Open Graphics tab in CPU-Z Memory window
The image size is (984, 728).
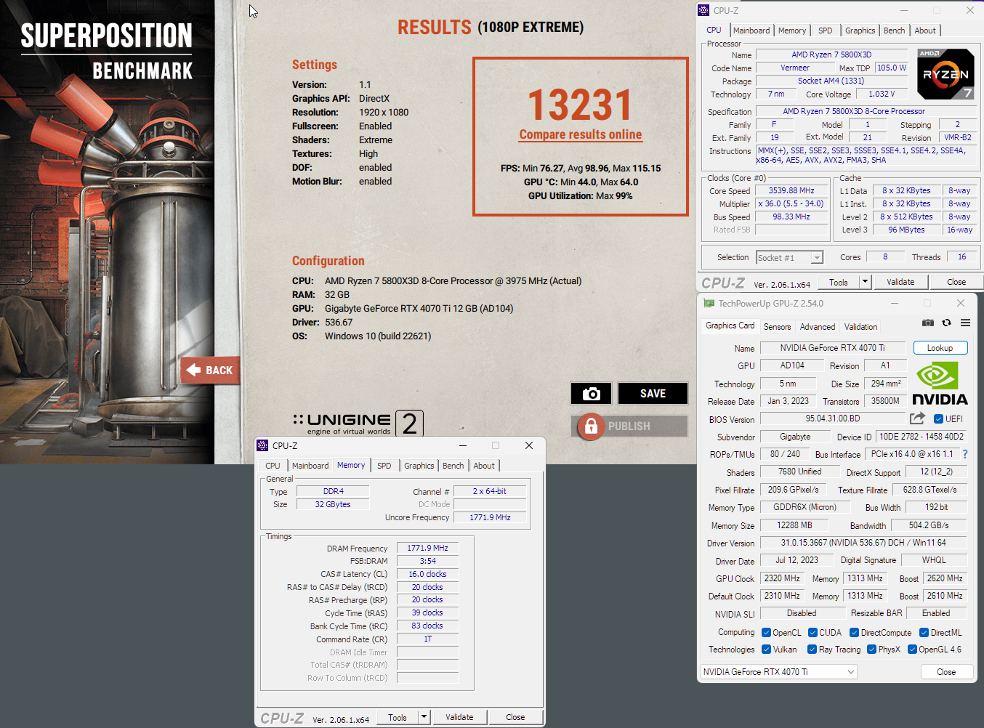point(419,466)
